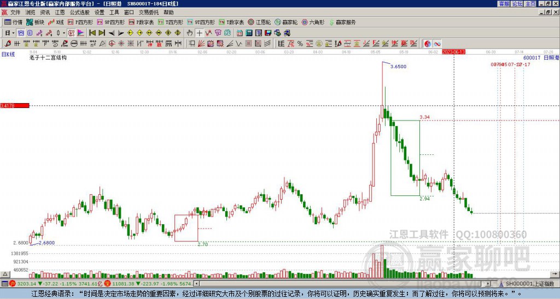Screen dimensions: 560x299
Task: Open the 文件 menu
Action: pos(15,13)
